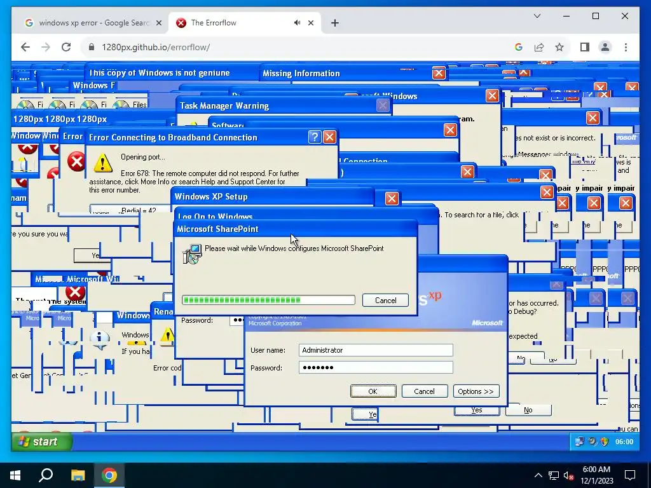The height and width of the screenshot is (488, 651).
Task: Click the Windows XP Setup title bar
Action: click(272, 197)
